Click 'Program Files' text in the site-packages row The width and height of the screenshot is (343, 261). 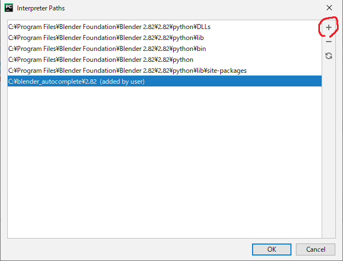(x=36, y=71)
